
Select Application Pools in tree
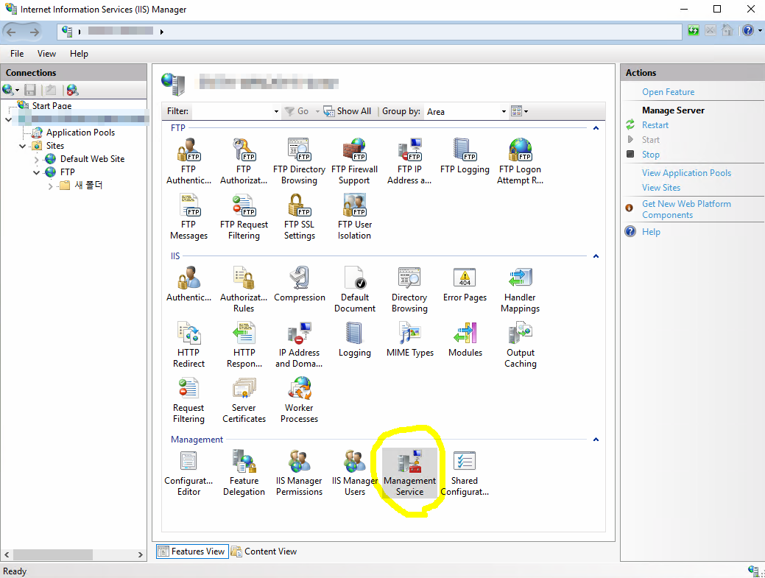tap(80, 133)
